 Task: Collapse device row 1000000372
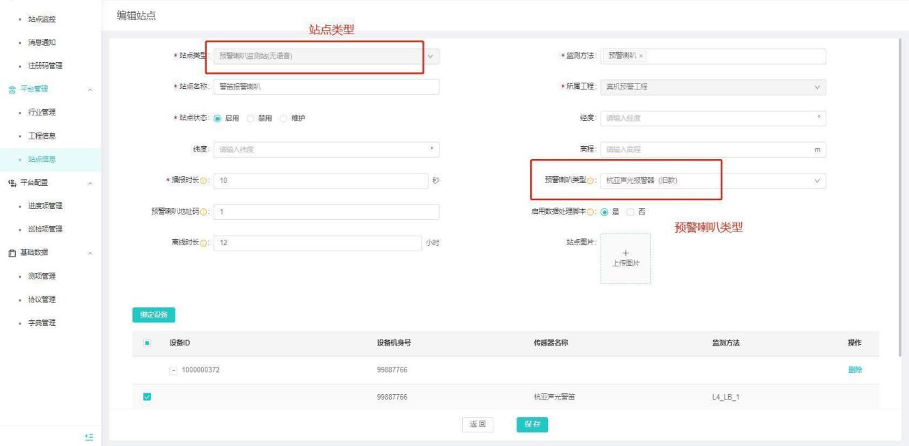coord(174,370)
